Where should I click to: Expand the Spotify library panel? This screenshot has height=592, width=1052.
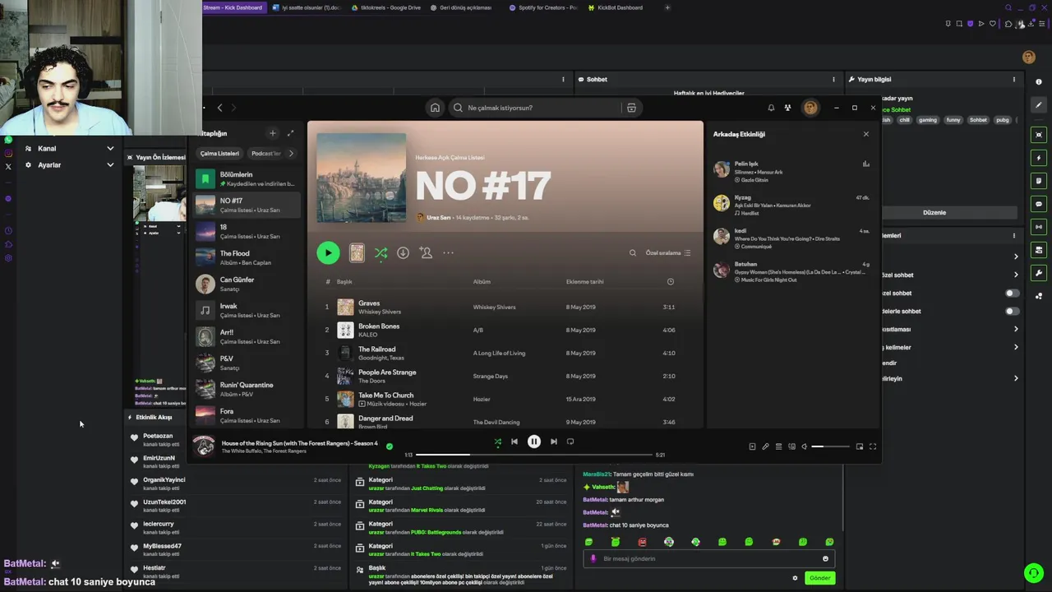click(290, 133)
